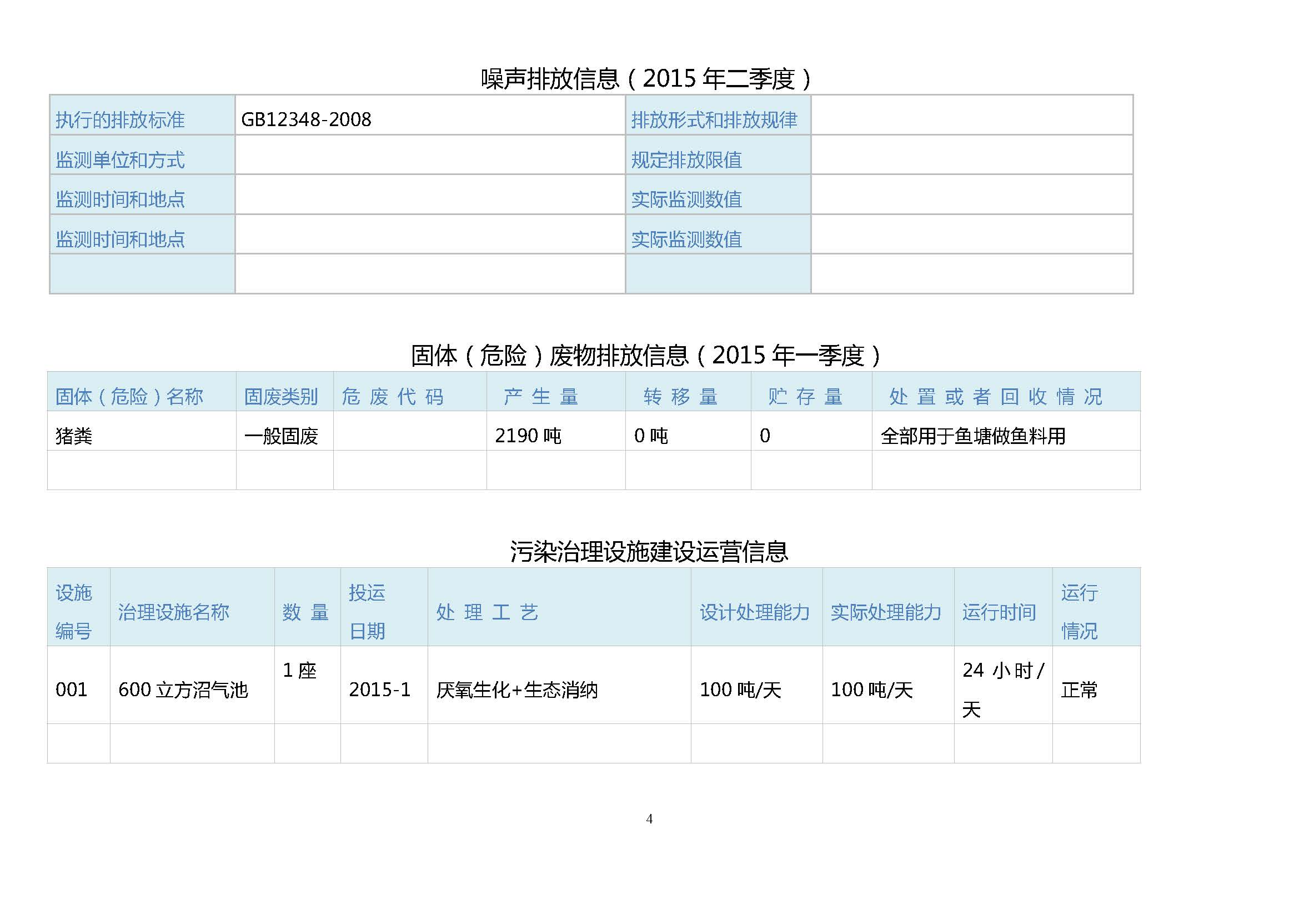Select column header 运行时间

tap(999, 612)
